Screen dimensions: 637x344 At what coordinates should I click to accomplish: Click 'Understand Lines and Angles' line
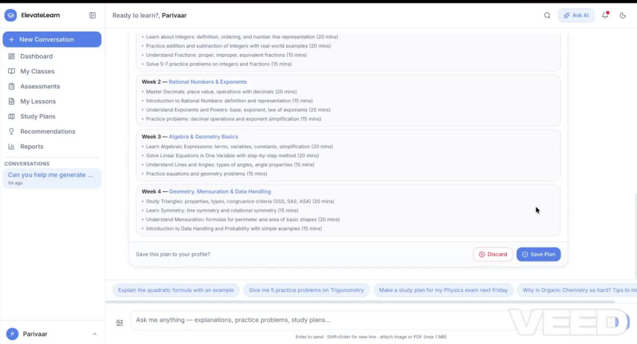pyautogui.click(x=230, y=165)
